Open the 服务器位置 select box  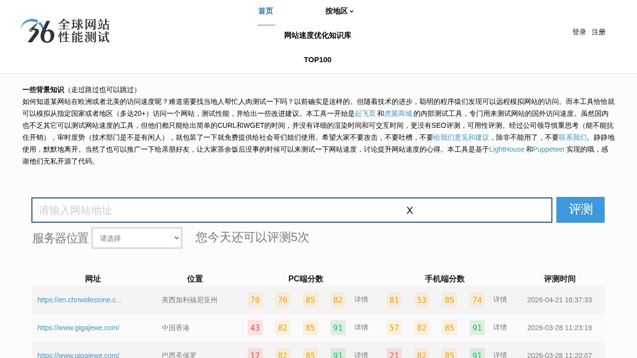coord(137,238)
